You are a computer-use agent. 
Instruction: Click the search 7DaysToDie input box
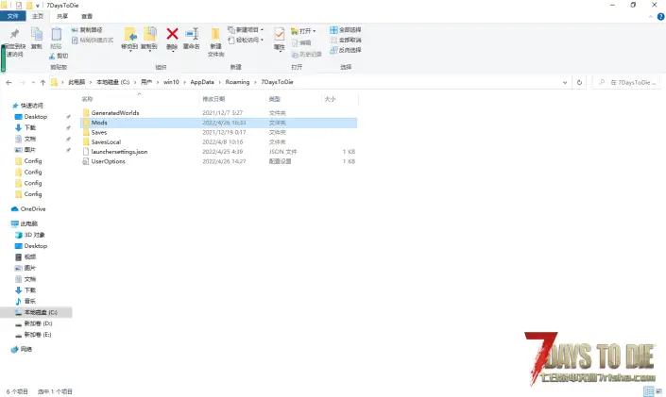[x=627, y=83]
